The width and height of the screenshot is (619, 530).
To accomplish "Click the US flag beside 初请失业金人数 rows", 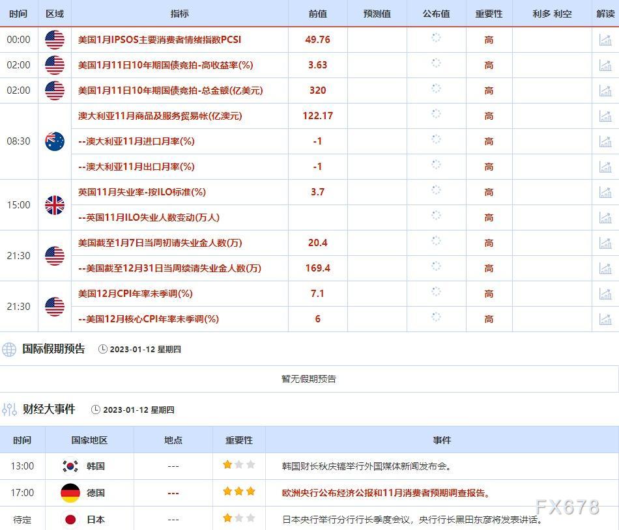I will tap(55, 255).
